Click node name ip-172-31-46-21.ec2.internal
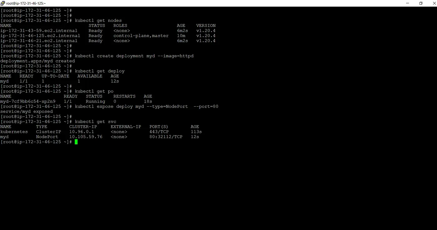Viewport: 437px width, 230px height. [x=39, y=41]
